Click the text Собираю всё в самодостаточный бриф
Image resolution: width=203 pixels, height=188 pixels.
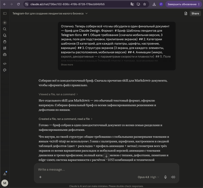click(66, 80)
